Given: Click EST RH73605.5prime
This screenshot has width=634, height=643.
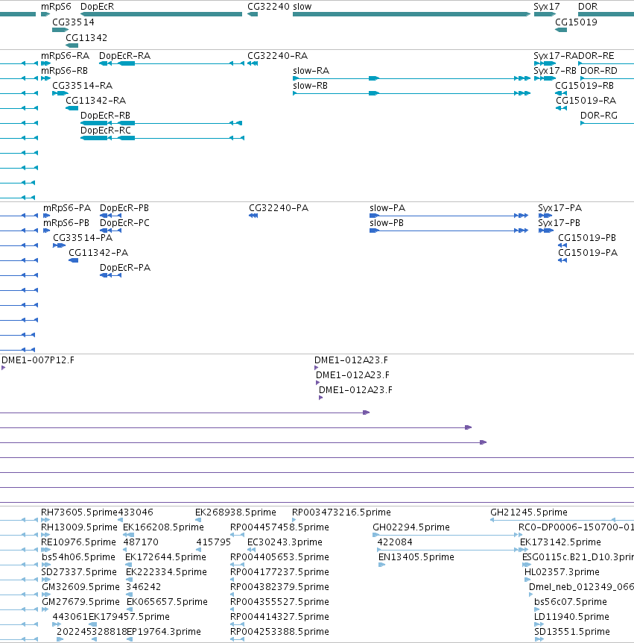Looking at the screenshot, I should [79, 512].
